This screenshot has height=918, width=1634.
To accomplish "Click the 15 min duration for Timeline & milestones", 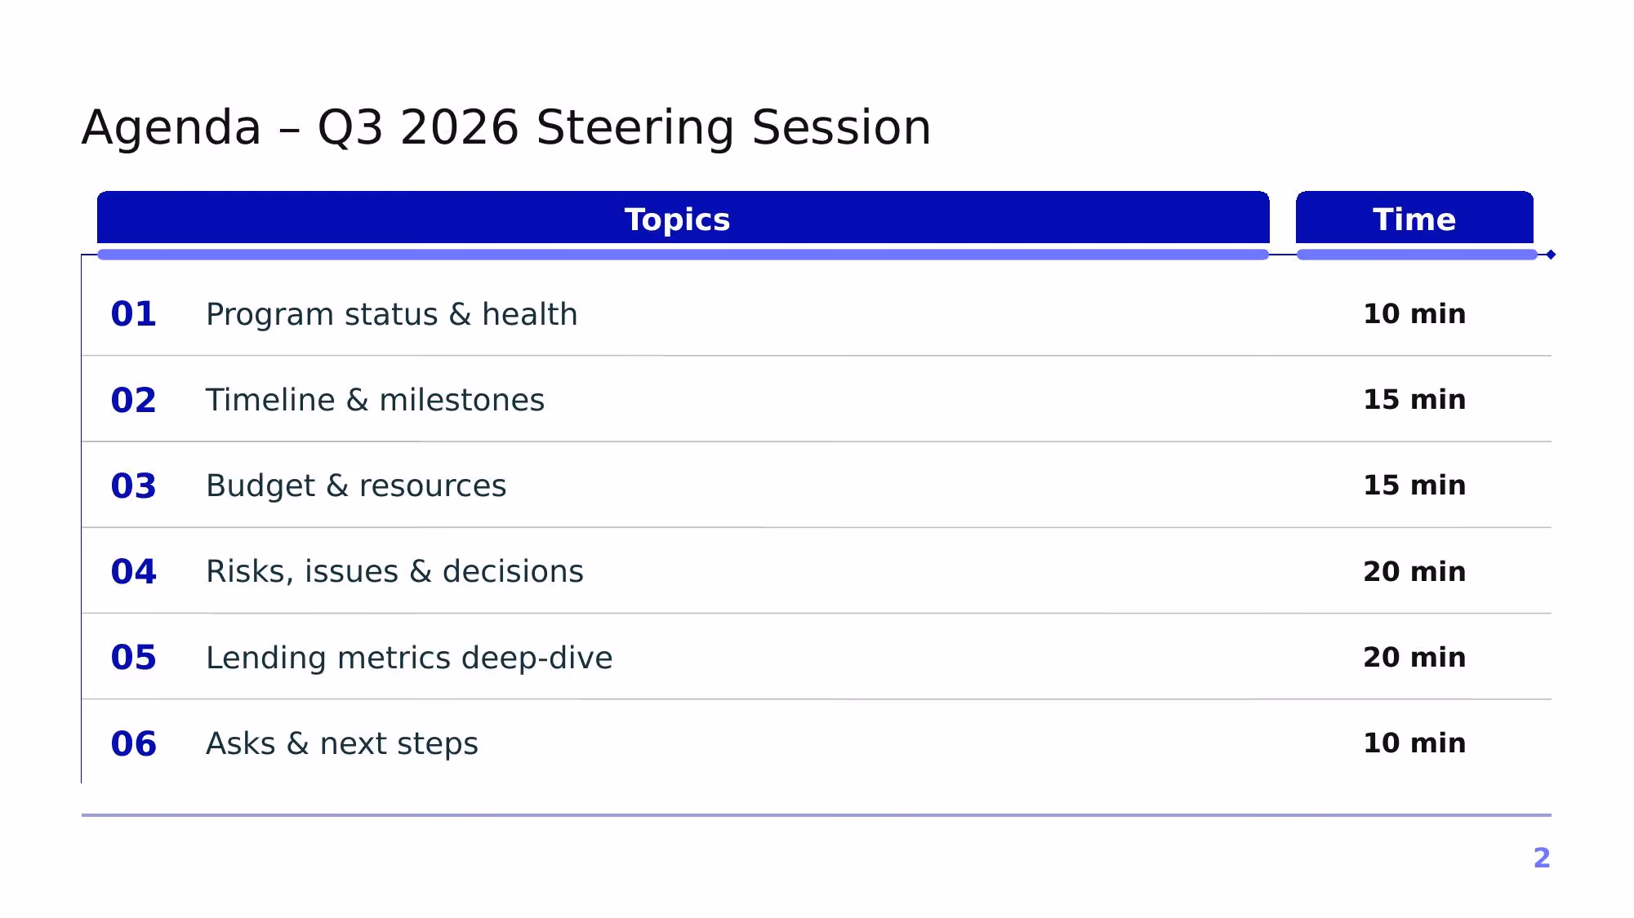I will (1414, 399).
